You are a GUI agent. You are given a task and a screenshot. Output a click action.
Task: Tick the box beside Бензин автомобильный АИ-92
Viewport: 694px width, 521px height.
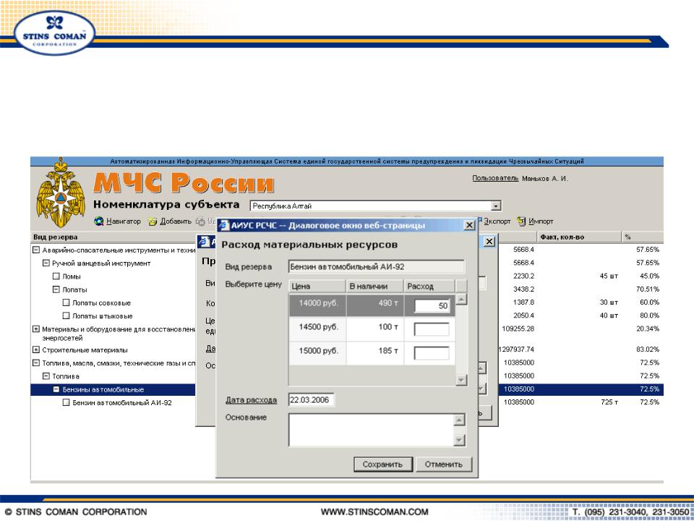pyautogui.click(x=67, y=403)
